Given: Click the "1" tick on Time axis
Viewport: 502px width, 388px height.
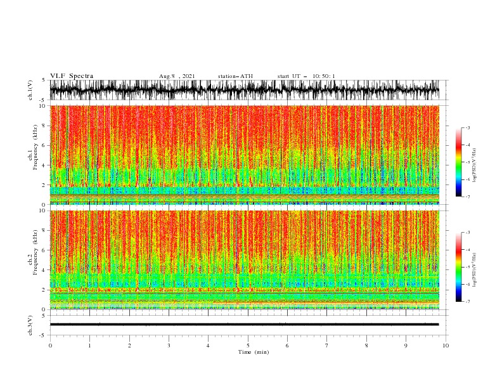Looking at the screenshot, I should [x=89, y=346].
